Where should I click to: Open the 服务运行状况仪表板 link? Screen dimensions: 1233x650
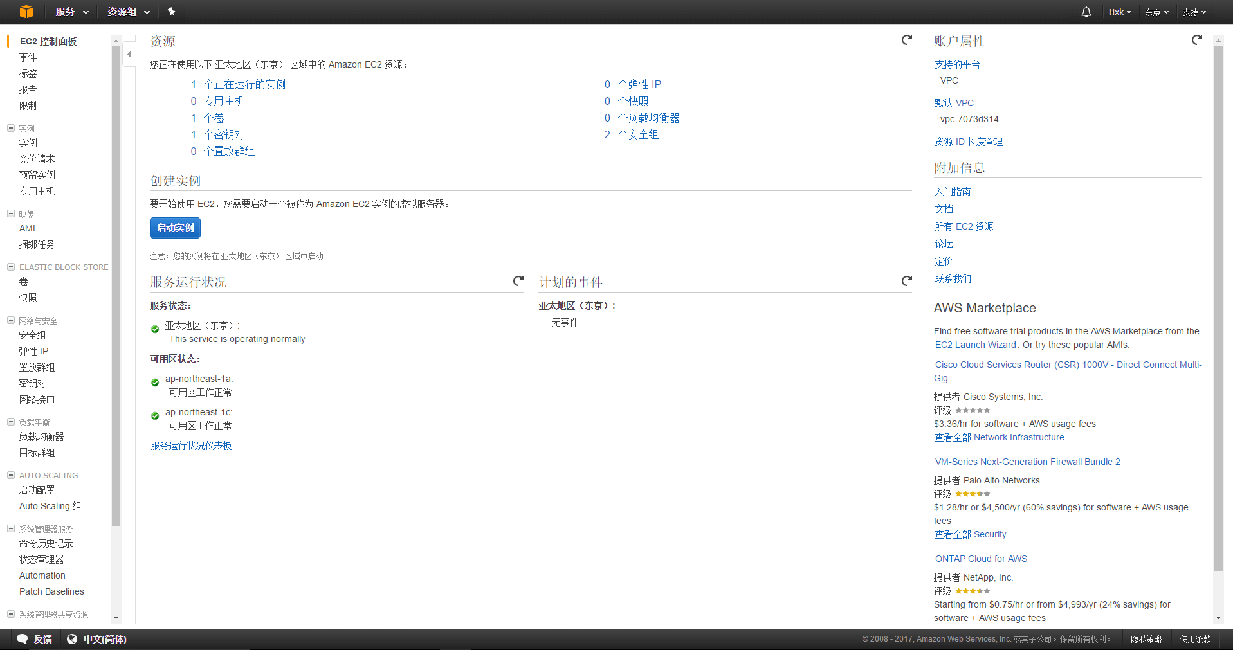coord(191,446)
